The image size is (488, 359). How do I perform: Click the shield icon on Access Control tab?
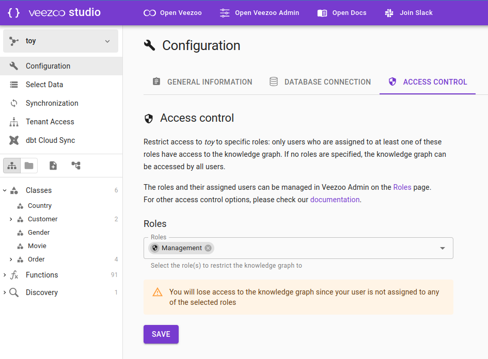pyautogui.click(x=392, y=81)
